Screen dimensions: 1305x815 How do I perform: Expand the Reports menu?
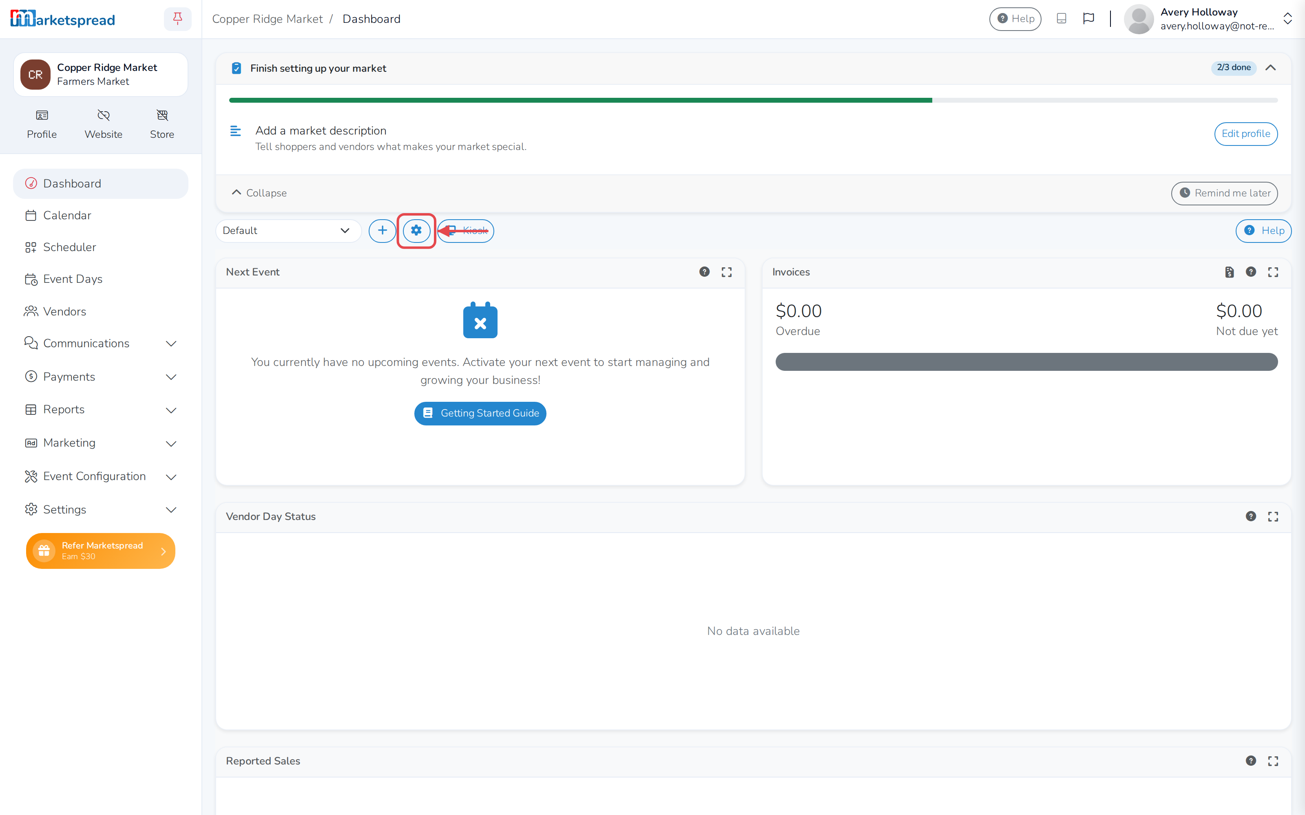click(x=101, y=410)
